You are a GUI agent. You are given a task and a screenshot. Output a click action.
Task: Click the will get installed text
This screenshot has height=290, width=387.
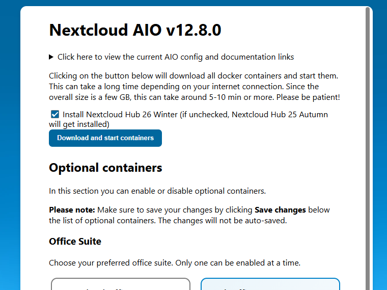(79, 124)
